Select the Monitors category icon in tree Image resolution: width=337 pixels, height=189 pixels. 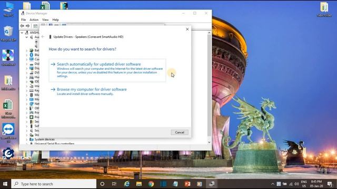(x=32, y=99)
